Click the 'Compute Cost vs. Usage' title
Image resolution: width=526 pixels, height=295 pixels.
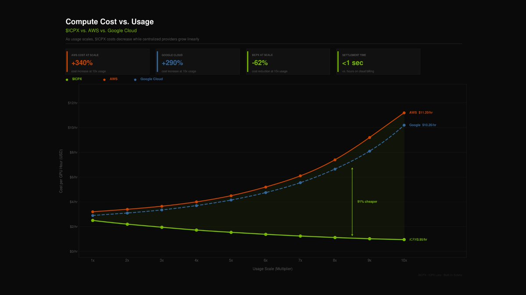coord(110,21)
